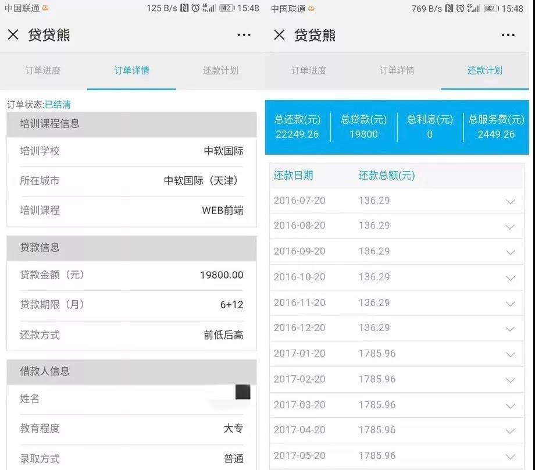Click the 已结清 order status link
This screenshot has width=535, height=470.
point(58,104)
